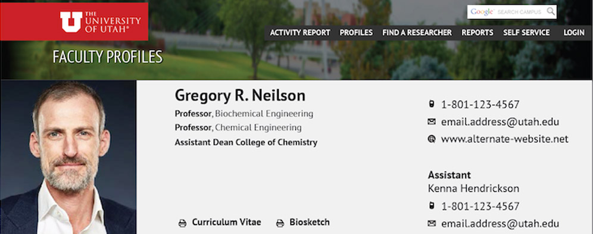
Task: Click the envelope icon beside professor's email
Action: (432, 121)
